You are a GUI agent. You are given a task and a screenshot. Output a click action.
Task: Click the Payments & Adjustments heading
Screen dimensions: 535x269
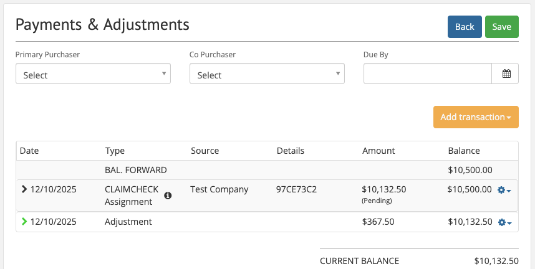click(102, 25)
